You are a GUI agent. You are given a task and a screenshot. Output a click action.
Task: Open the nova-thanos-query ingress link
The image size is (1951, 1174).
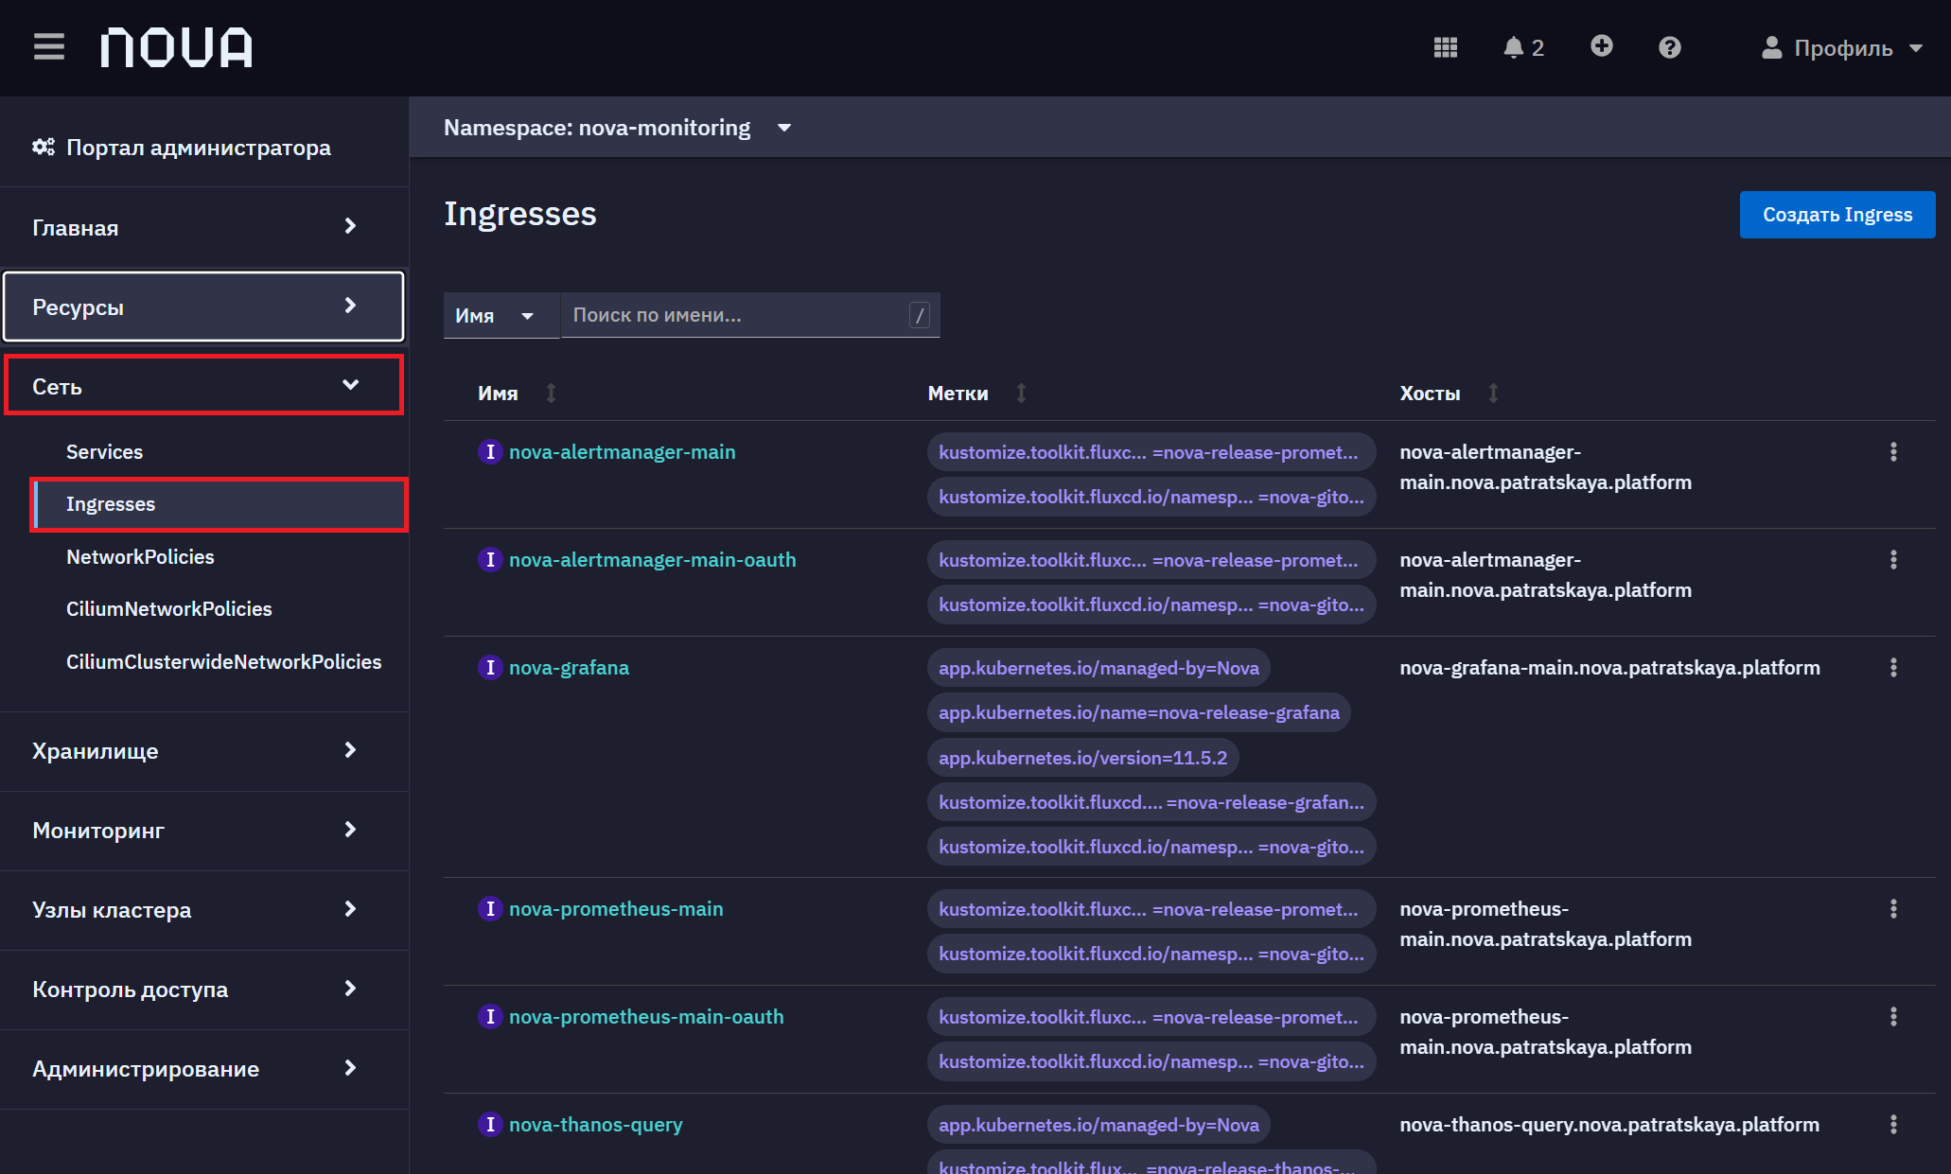(x=595, y=1125)
